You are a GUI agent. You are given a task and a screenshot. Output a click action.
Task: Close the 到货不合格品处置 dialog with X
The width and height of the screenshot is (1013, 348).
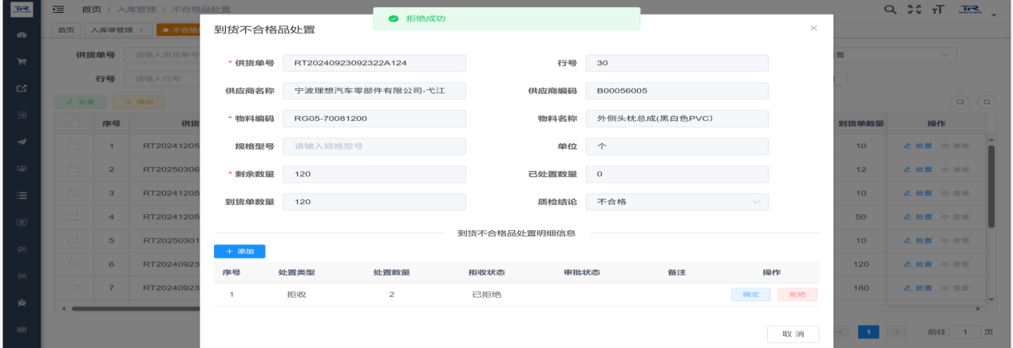point(813,29)
